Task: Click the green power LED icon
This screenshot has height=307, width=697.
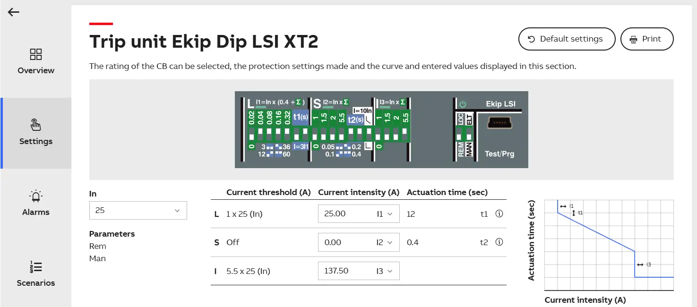Action: [463, 104]
